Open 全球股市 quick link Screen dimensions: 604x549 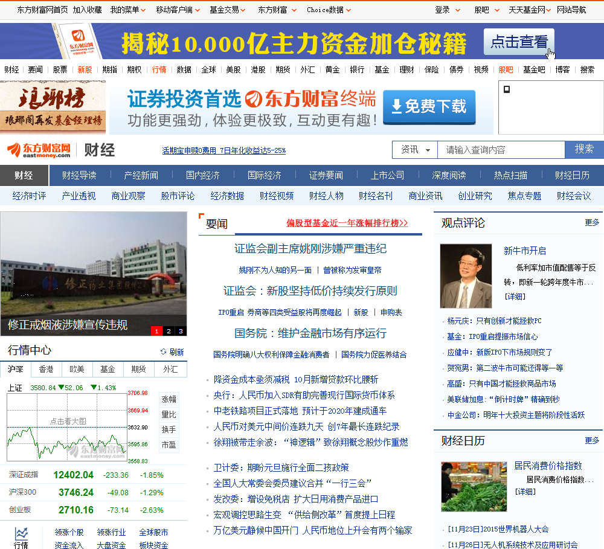[x=153, y=533]
